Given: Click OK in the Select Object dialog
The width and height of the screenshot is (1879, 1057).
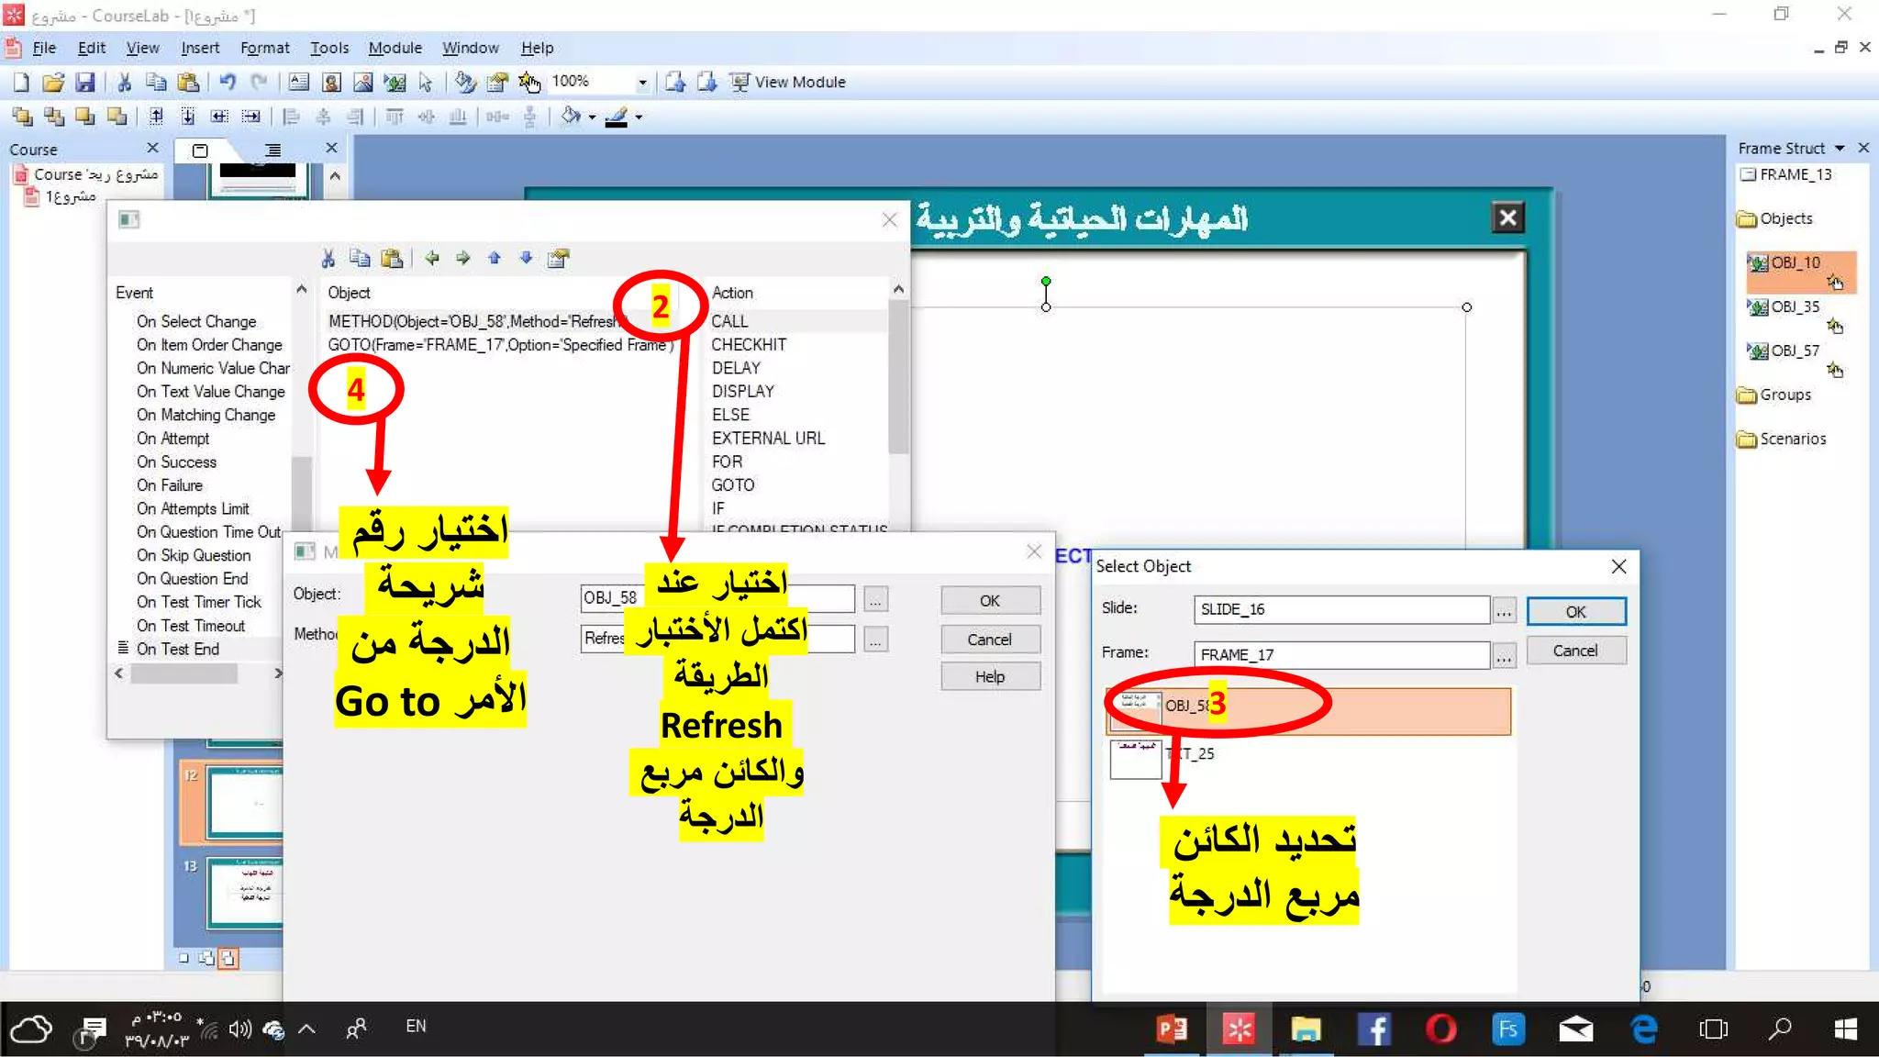Looking at the screenshot, I should pyautogui.click(x=1576, y=612).
